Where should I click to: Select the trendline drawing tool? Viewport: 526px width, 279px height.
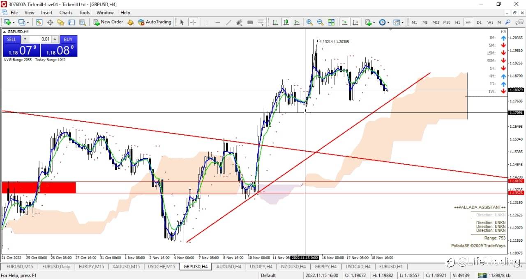click(228, 22)
